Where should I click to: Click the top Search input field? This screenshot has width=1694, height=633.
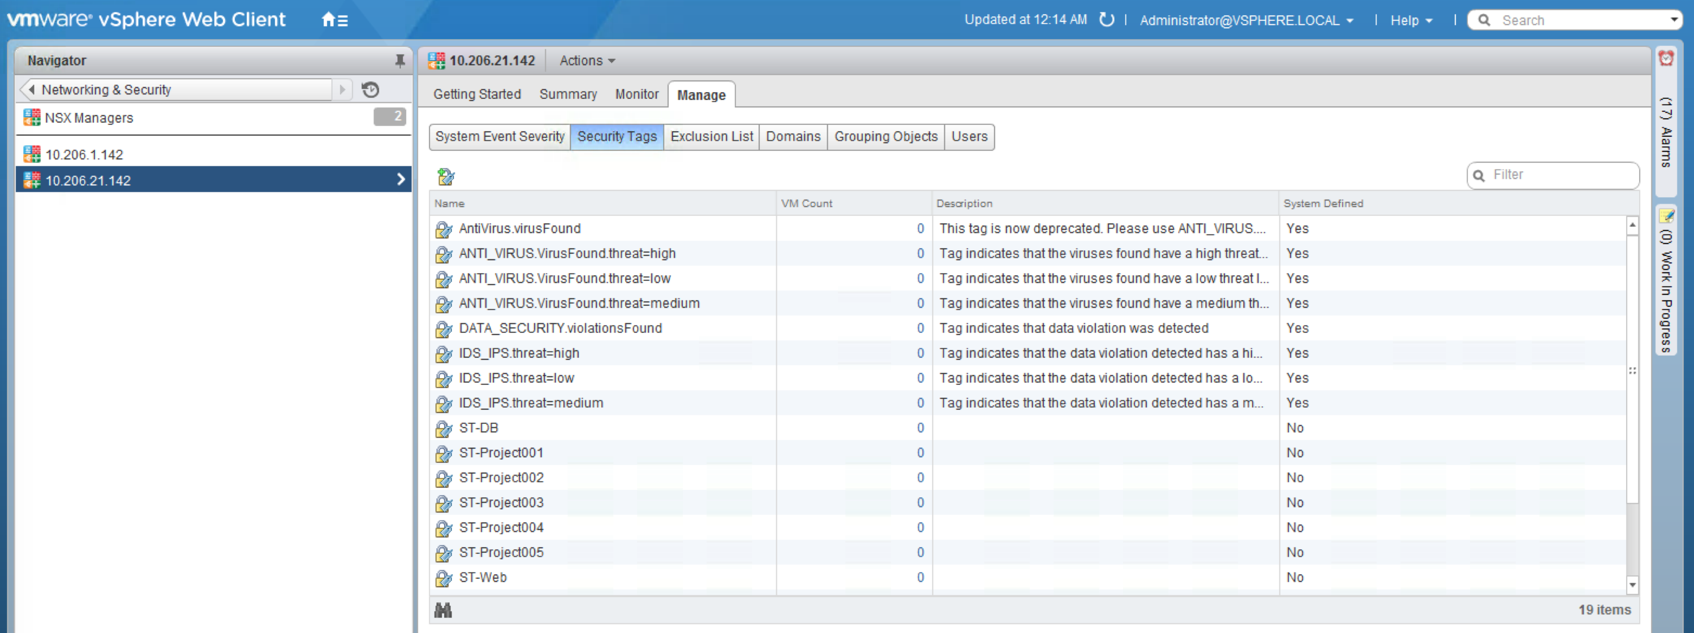[x=1575, y=20]
